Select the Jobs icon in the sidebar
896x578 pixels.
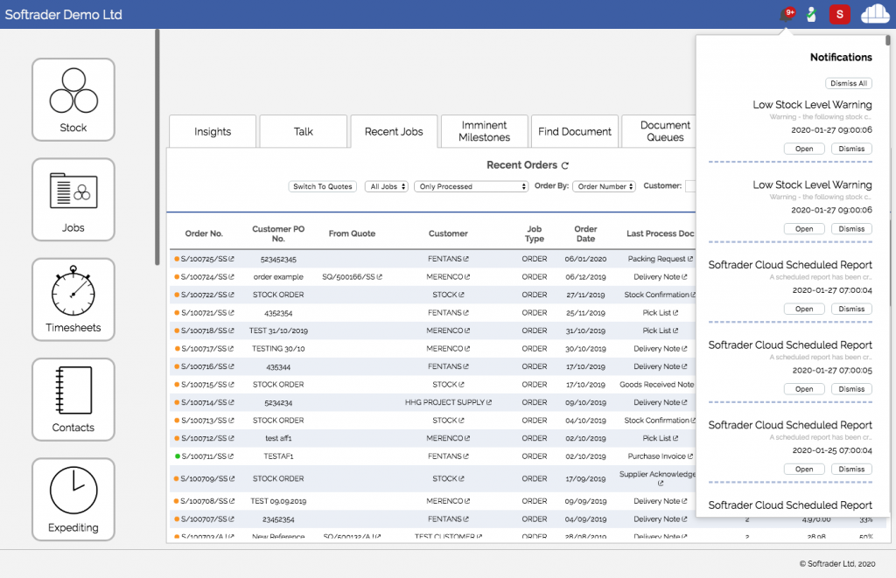click(73, 199)
